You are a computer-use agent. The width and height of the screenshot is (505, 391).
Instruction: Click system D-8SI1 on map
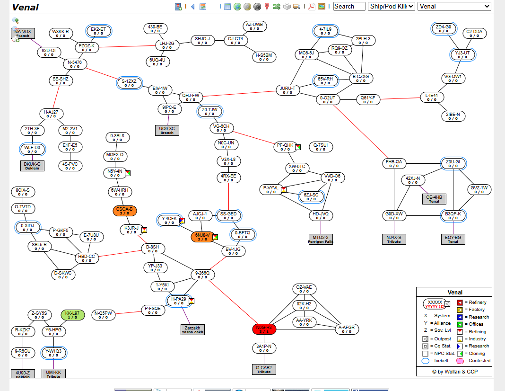point(153,249)
